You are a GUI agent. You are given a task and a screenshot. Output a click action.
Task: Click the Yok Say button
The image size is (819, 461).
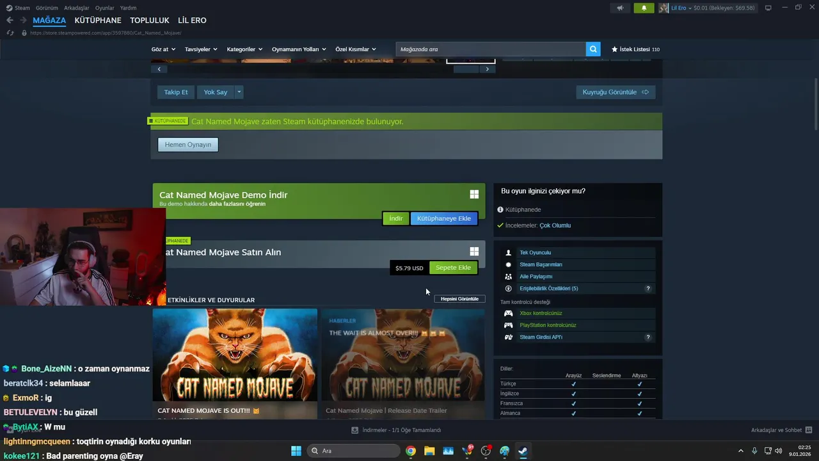click(x=216, y=92)
